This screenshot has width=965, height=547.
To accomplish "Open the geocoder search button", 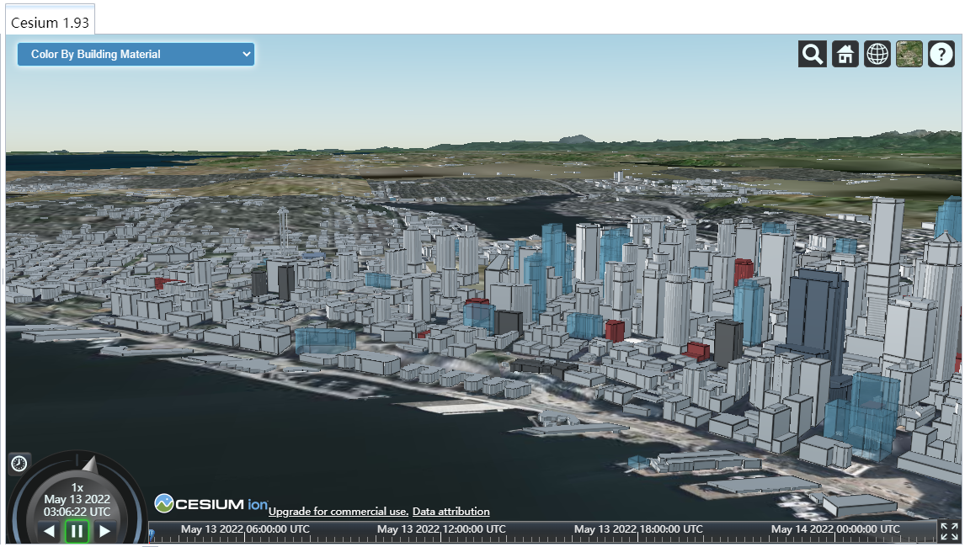I will click(x=813, y=54).
